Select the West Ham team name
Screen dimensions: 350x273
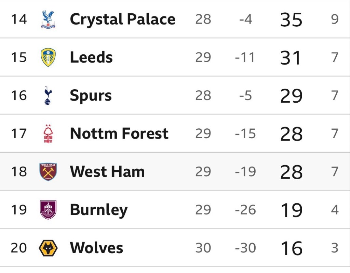(107, 172)
